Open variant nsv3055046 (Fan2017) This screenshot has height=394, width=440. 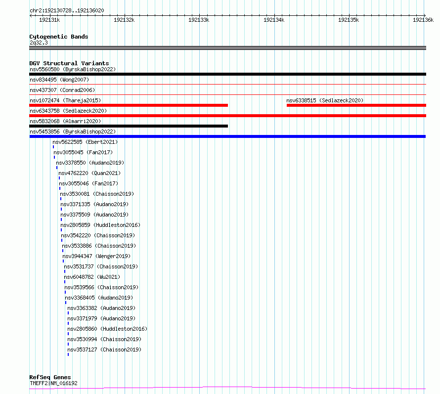(x=88, y=183)
